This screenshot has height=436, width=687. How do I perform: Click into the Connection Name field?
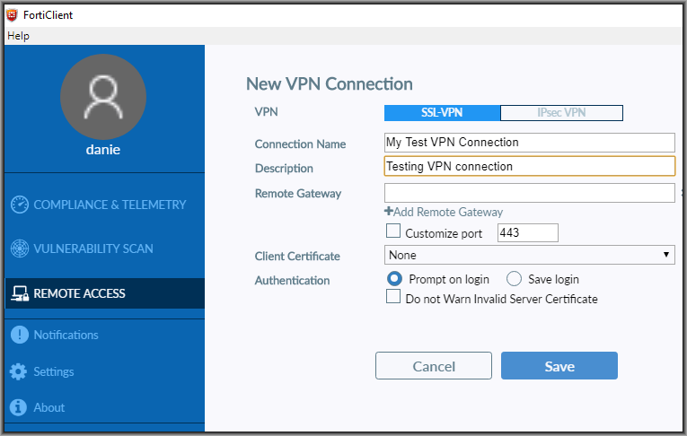coord(529,143)
